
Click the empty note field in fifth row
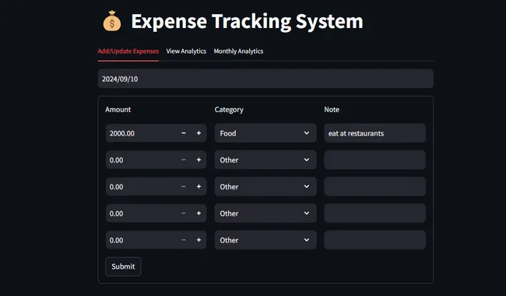[x=375, y=240]
